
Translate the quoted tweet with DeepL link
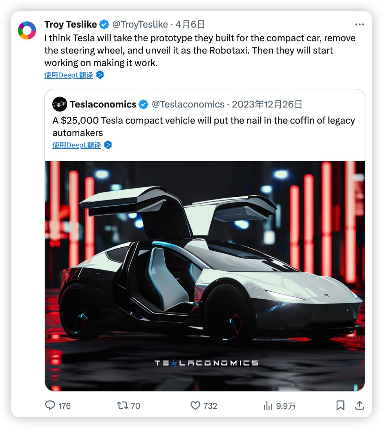(x=77, y=145)
